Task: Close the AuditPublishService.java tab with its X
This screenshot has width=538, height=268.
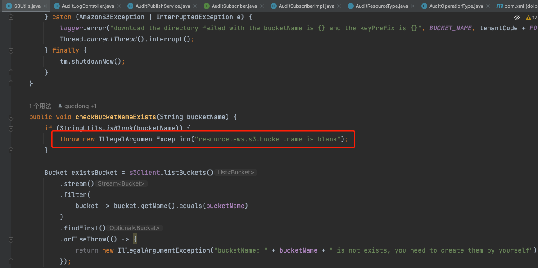Action: (x=195, y=6)
